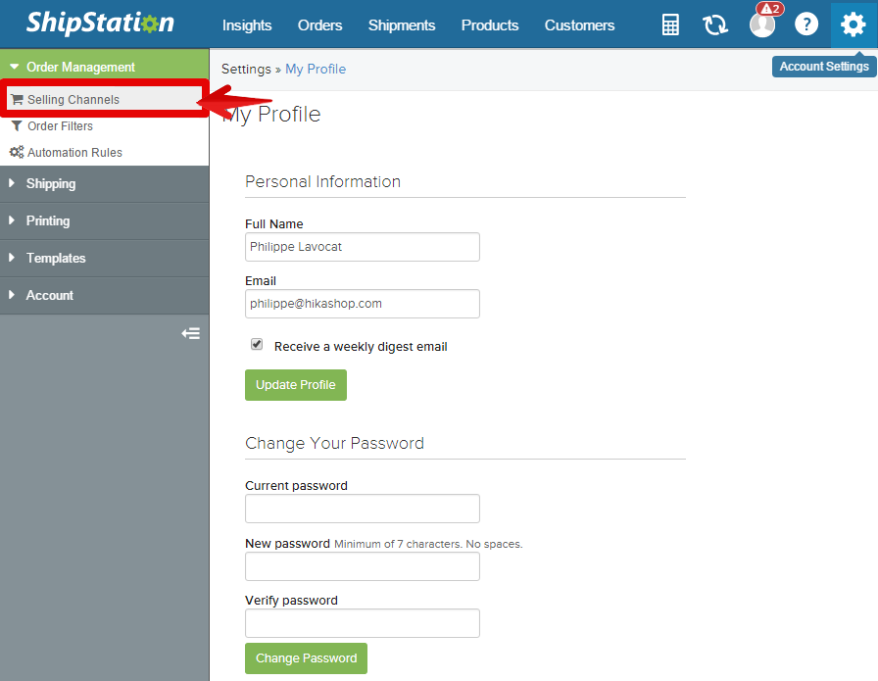The height and width of the screenshot is (681, 878).
Task: Click the Account Settings tooltip label
Action: 824,66
